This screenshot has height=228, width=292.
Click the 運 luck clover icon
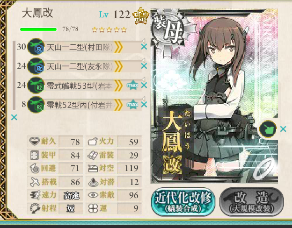point(93,208)
